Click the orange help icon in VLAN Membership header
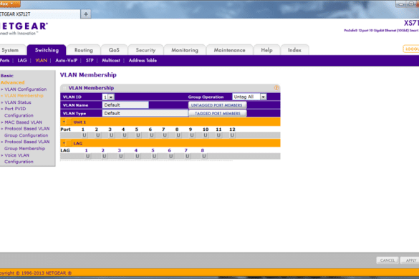Screen dimensions: 419x279 point(276,87)
